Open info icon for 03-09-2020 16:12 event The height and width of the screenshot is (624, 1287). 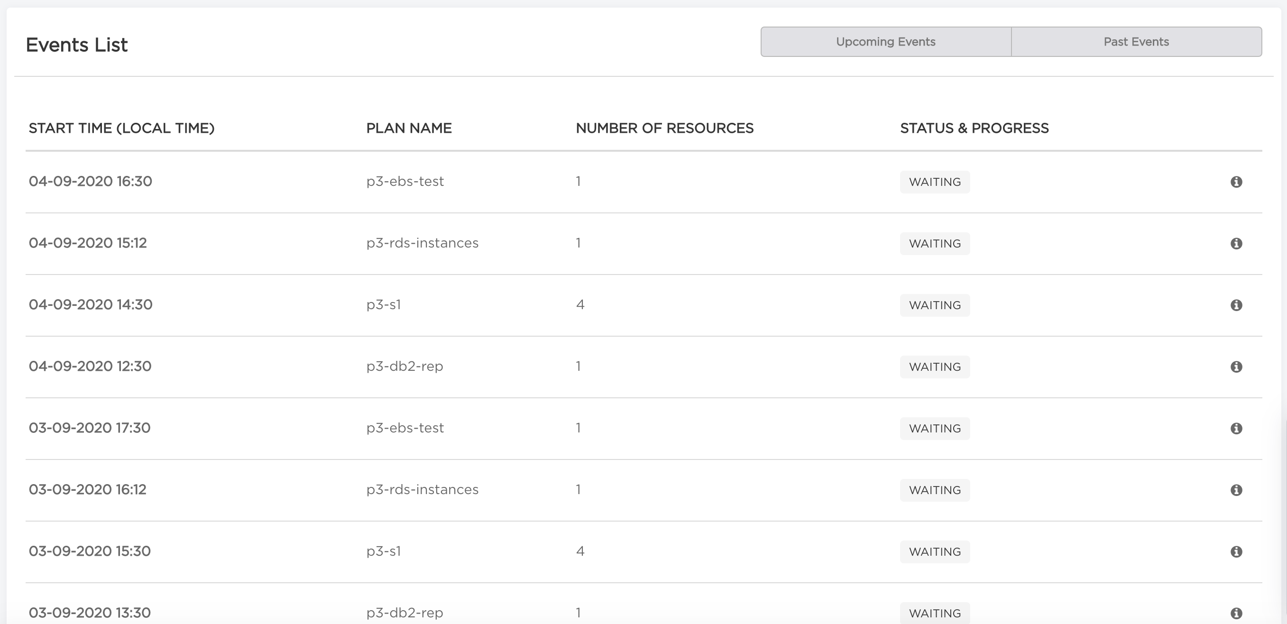coord(1236,490)
